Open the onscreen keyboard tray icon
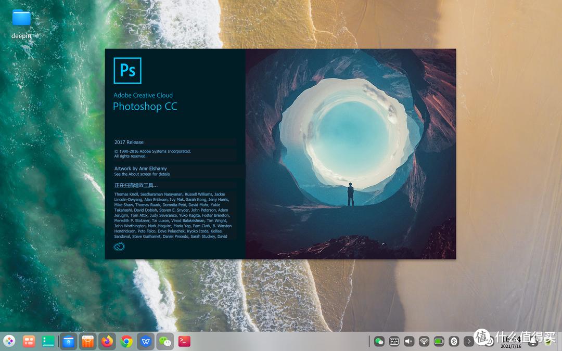 coord(394,341)
